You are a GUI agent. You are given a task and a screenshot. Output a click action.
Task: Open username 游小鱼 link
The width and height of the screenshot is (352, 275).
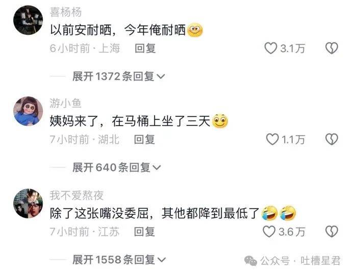tap(65, 103)
